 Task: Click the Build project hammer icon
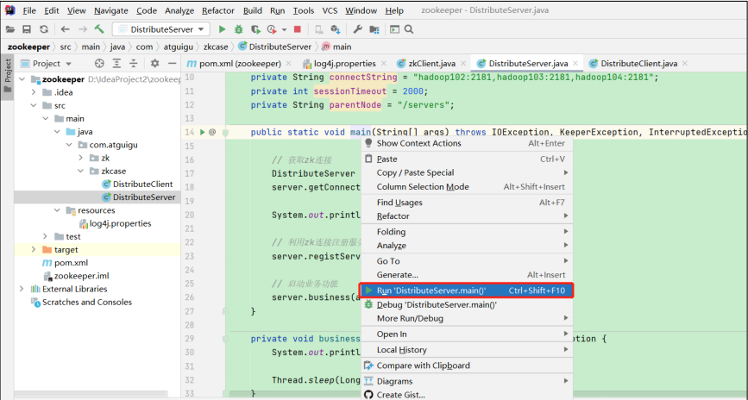click(99, 29)
